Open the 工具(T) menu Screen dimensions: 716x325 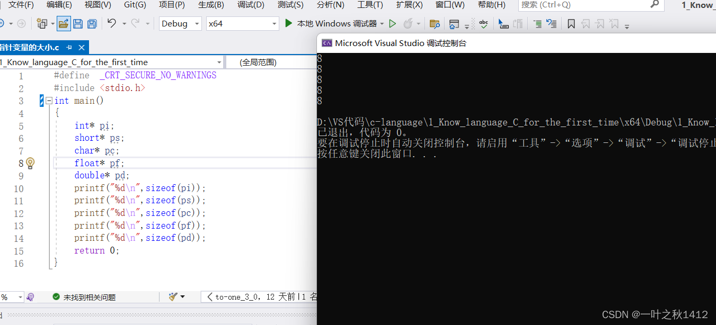pyautogui.click(x=370, y=5)
